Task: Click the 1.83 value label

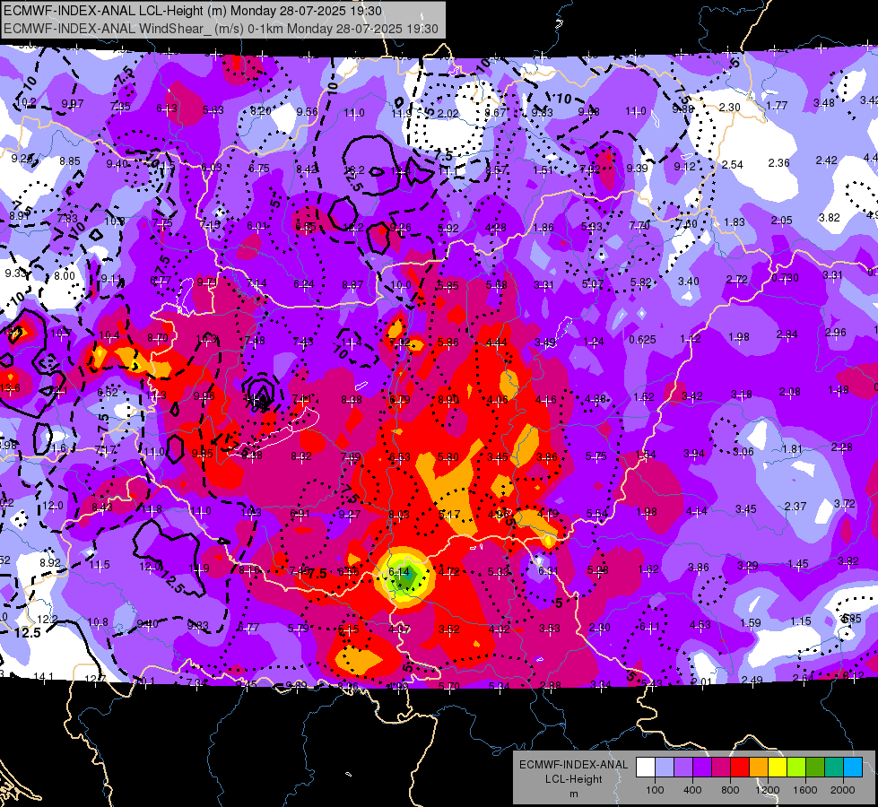Action: pyautogui.click(x=735, y=221)
